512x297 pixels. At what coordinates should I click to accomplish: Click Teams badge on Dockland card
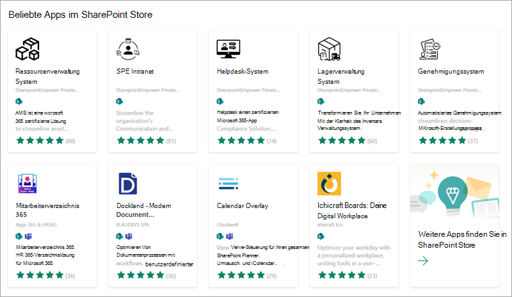129,236
